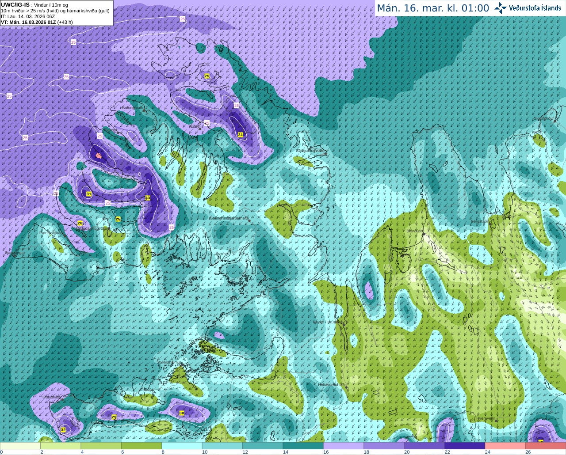Image resolution: width=566 pixels, height=455 pixels.
Task: Click the 22–24 m/s dark indigo legend swatch
Action: [x=465, y=446]
